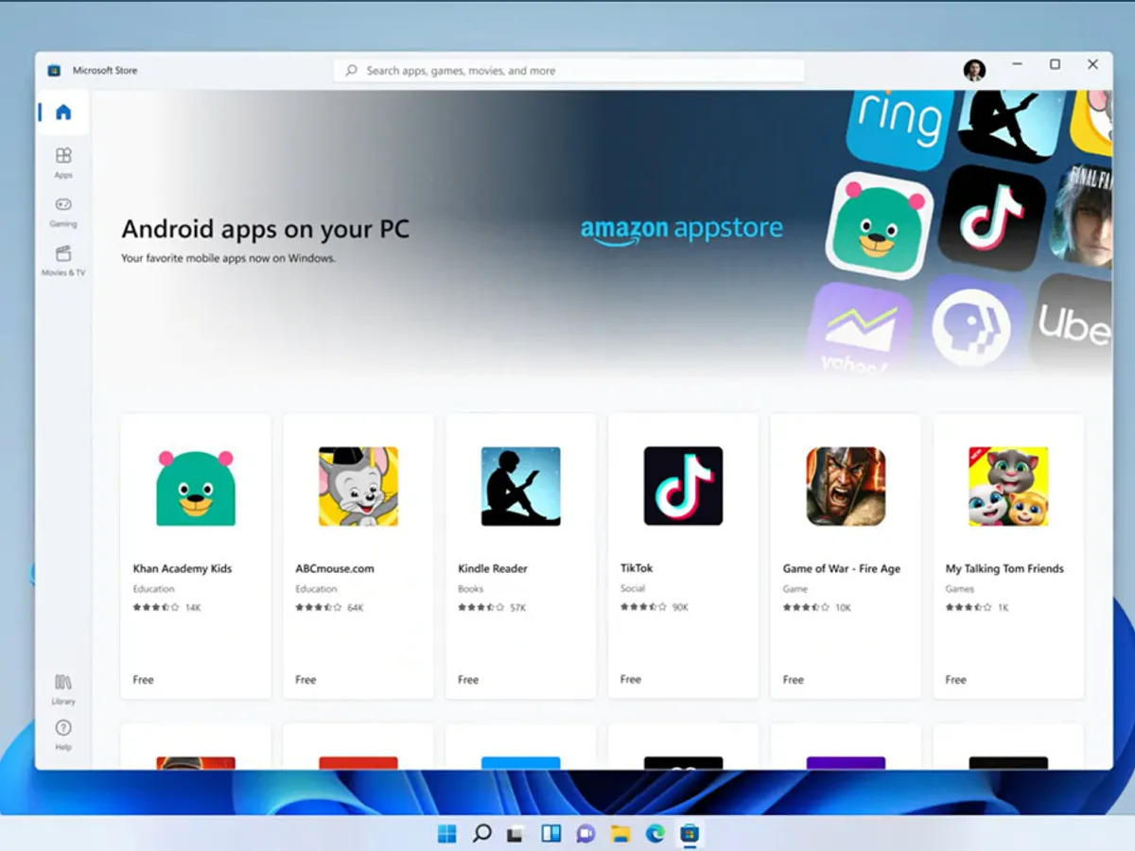Open the ABCmouse.com app title
The image size is (1135, 851).
(x=335, y=568)
